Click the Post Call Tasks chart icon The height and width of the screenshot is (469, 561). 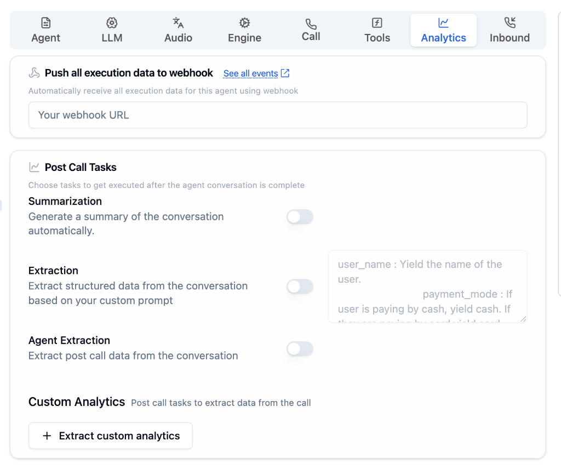[x=35, y=167]
